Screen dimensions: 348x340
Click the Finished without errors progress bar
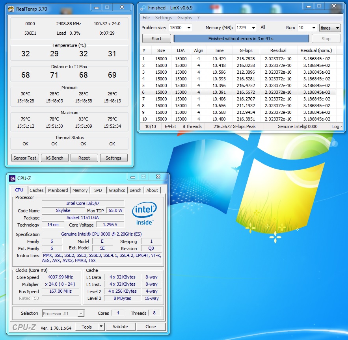pos(241,39)
